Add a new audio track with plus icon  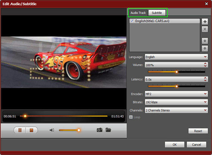point(205,22)
